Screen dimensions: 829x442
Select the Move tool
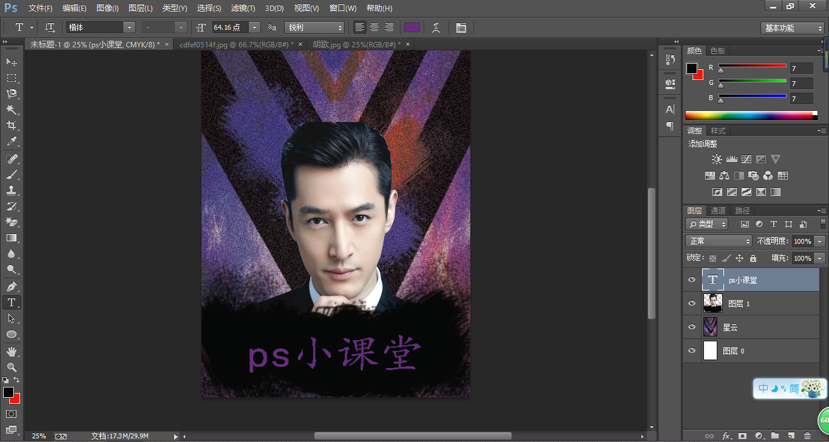pyautogui.click(x=12, y=62)
